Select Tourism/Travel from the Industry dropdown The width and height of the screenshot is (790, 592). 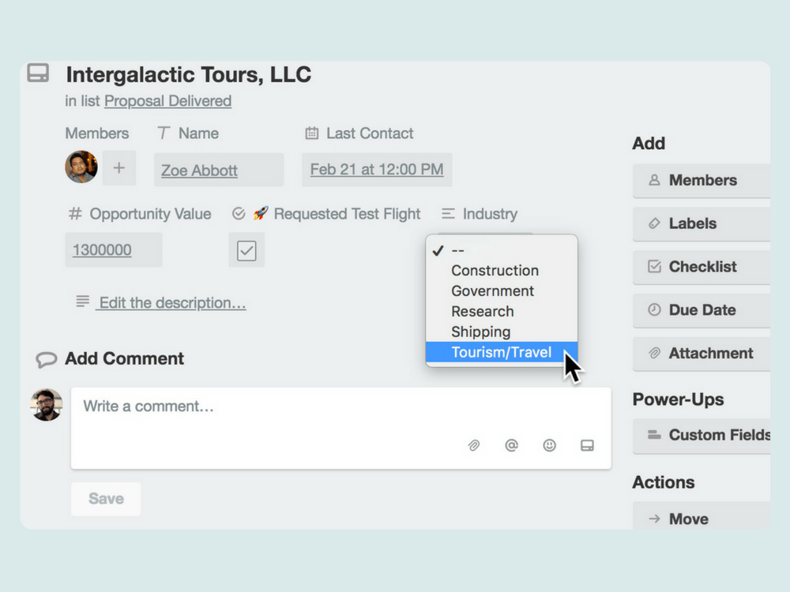pos(501,353)
